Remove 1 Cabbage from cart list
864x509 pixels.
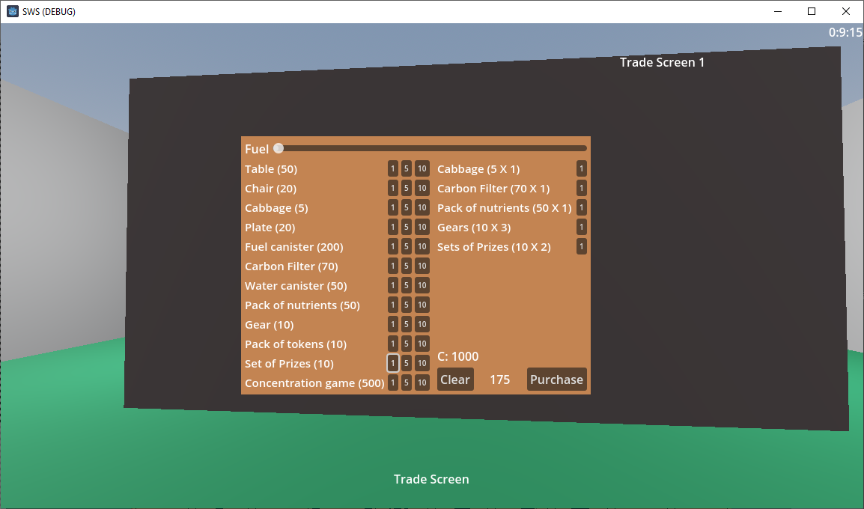coord(581,168)
